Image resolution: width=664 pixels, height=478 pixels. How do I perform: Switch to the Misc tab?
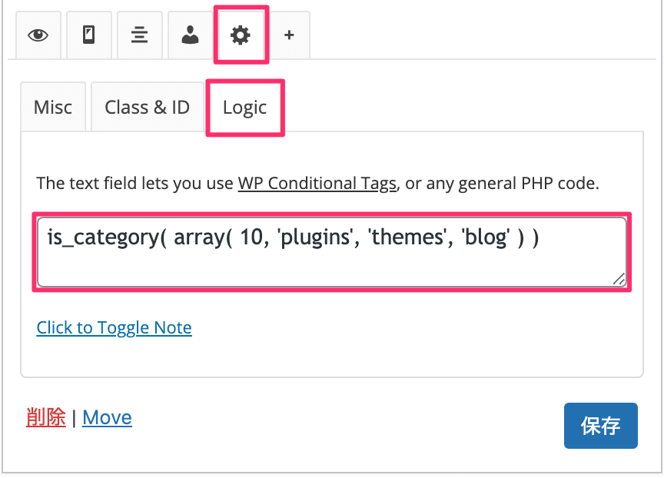click(53, 107)
